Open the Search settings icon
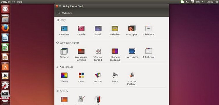Image resolution: width=219 pixels, height=105 pixels. click(x=81, y=29)
